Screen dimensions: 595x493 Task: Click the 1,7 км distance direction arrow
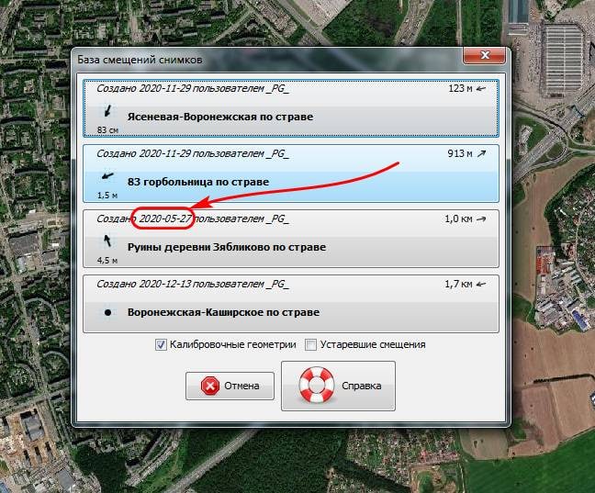coord(481,284)
